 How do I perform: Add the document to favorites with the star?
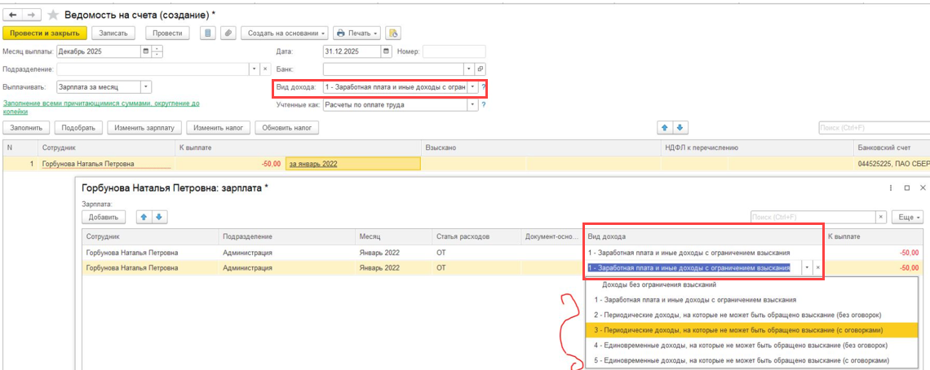click(x=54, y=15)
